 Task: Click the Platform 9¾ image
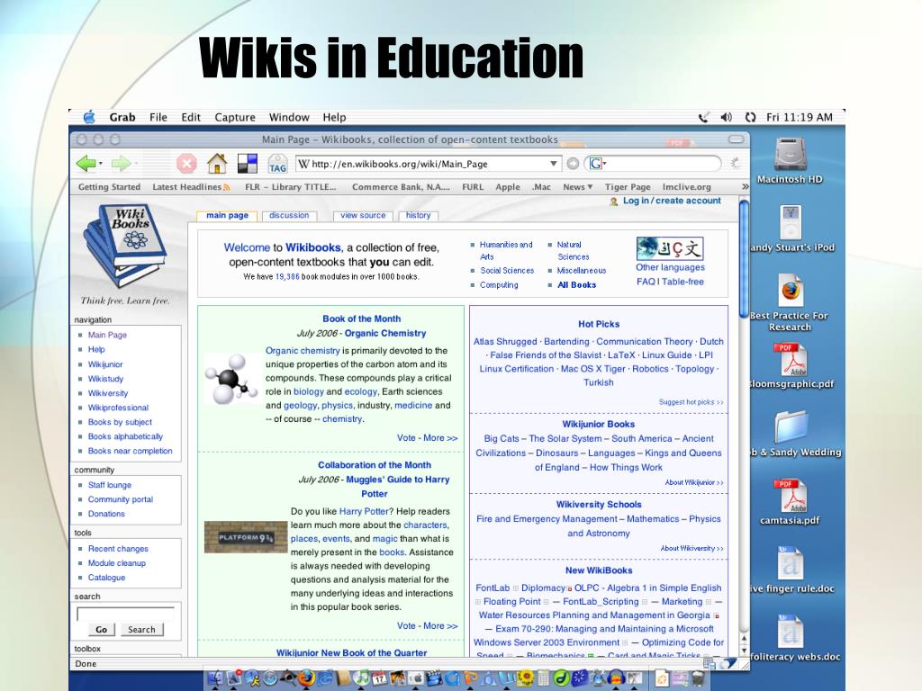click(246, 537)
